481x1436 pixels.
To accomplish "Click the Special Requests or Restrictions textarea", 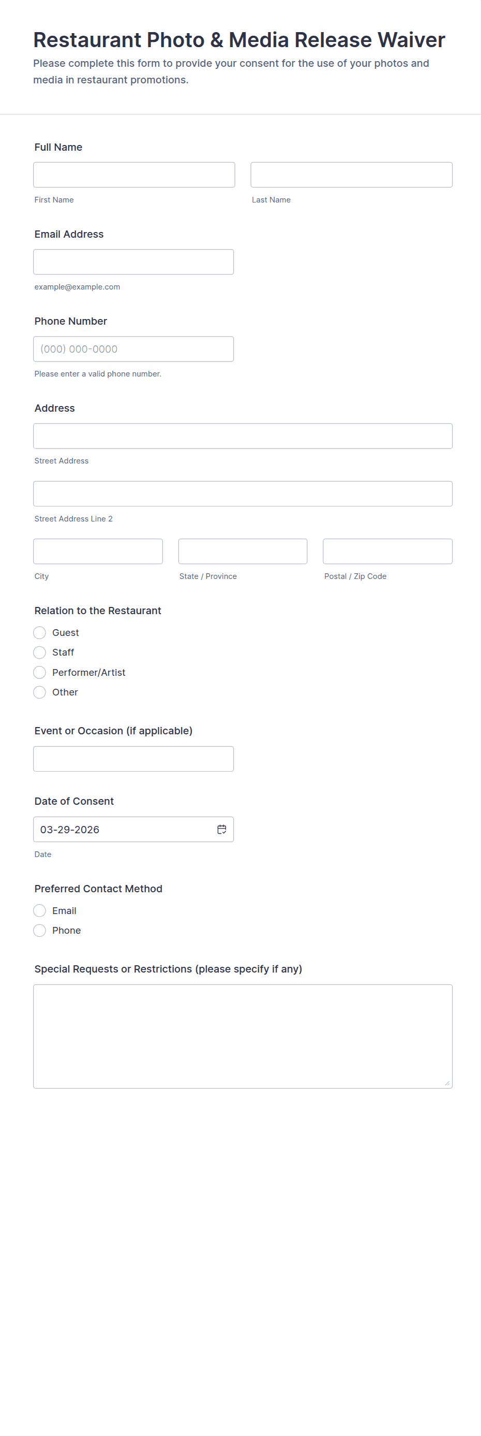I will pyautogui.click(x=243, y=1036).
